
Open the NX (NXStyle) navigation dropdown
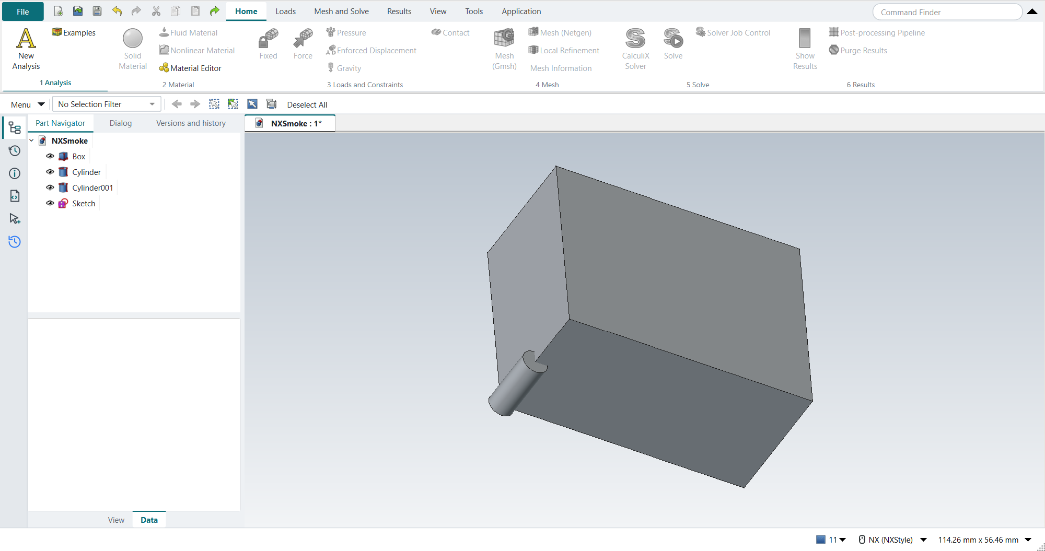pyautogui.click(x=923, y=540)
